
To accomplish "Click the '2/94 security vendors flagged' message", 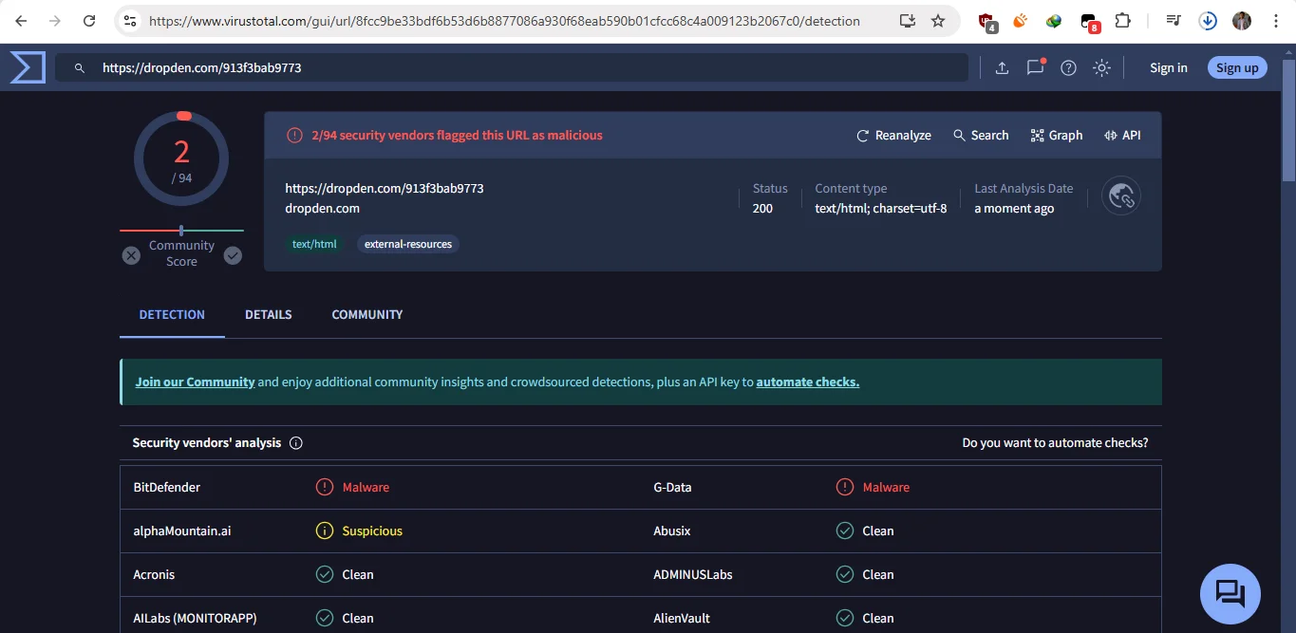I will [x=457, y=136].
